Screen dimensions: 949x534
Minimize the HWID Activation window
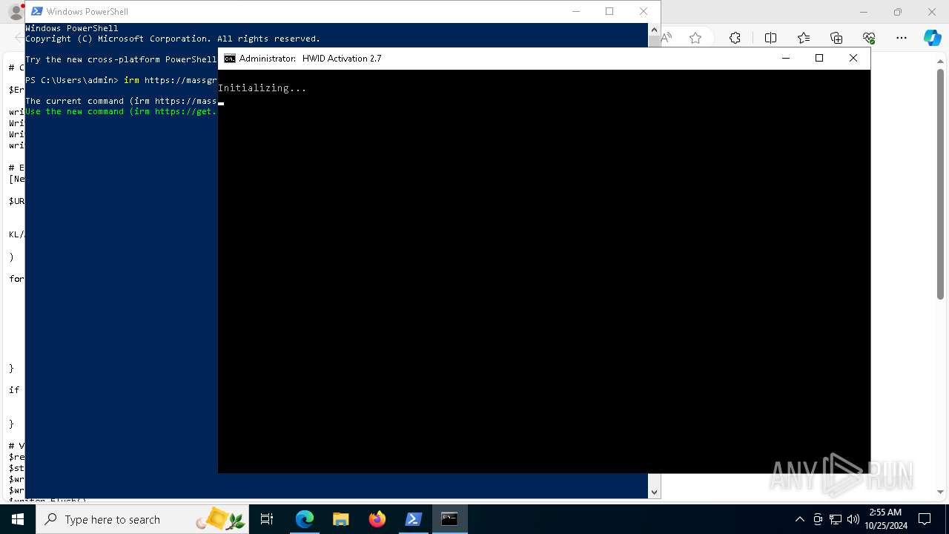(786, 58)
